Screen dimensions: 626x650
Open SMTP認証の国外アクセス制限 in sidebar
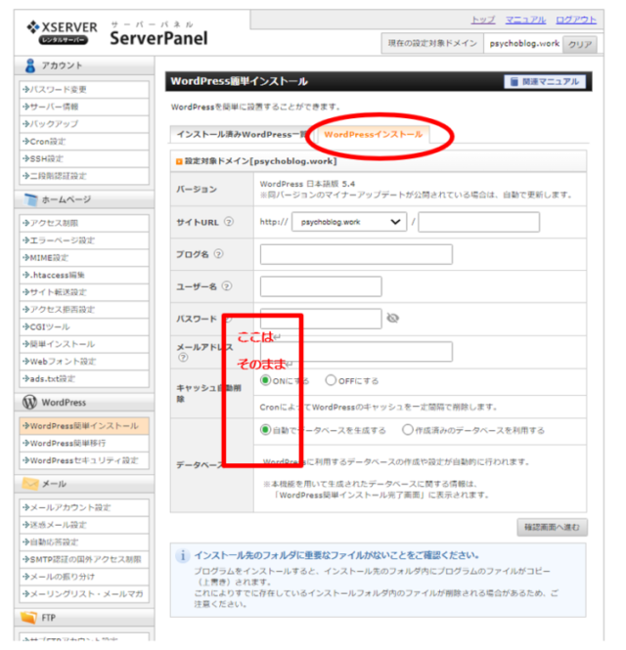point(84,560)
